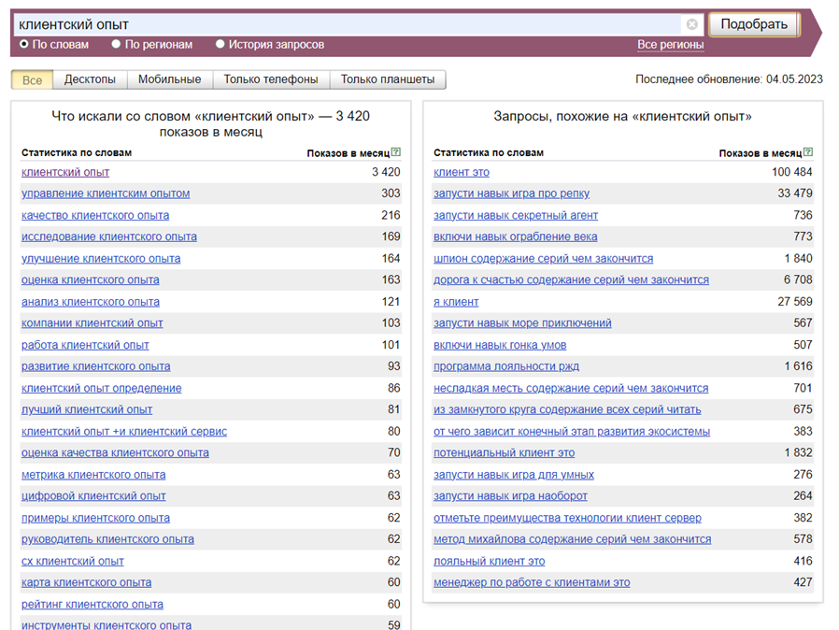The width and height of the screenshot is (839, 630).
Task: Open 'включи навык ограбление века' link
Action: pyautogui.click(x=516, y=236)
